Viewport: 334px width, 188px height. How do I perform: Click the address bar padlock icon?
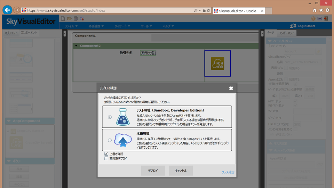(x=204, y=10)
